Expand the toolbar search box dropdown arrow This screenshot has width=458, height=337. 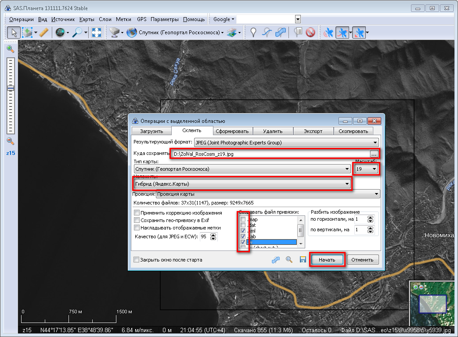[x=298, y=19]
